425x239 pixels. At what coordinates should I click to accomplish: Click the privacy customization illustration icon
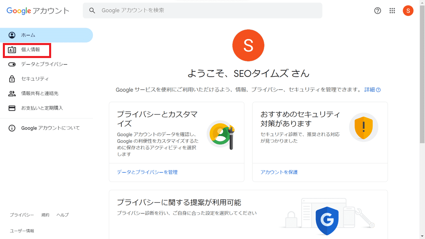[x=222, y=135]
